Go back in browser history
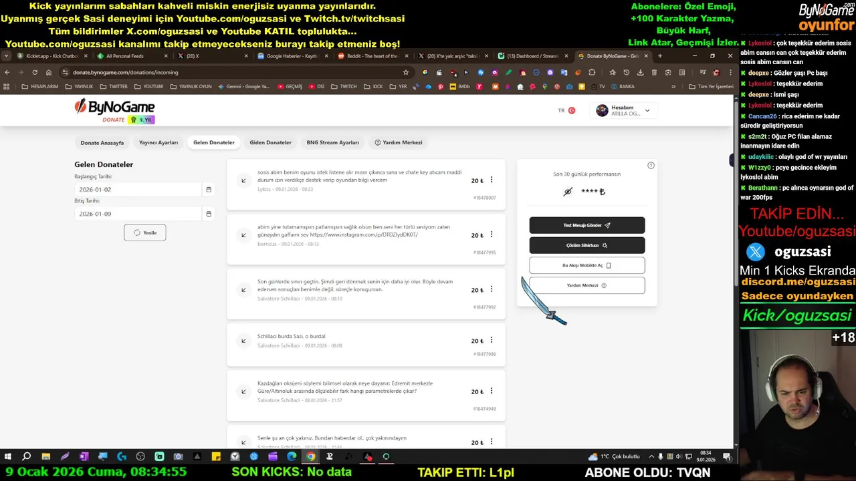The width and height of the screenshot is (856, 481). [7, 72]
